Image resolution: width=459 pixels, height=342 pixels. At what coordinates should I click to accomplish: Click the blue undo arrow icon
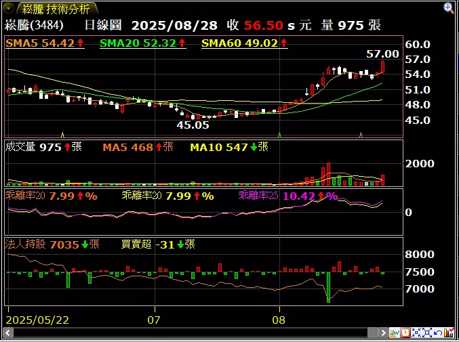pos(439,333)
